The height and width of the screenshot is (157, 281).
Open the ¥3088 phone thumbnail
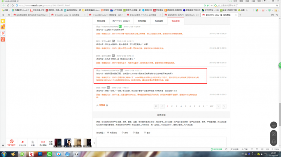[58, 143]
